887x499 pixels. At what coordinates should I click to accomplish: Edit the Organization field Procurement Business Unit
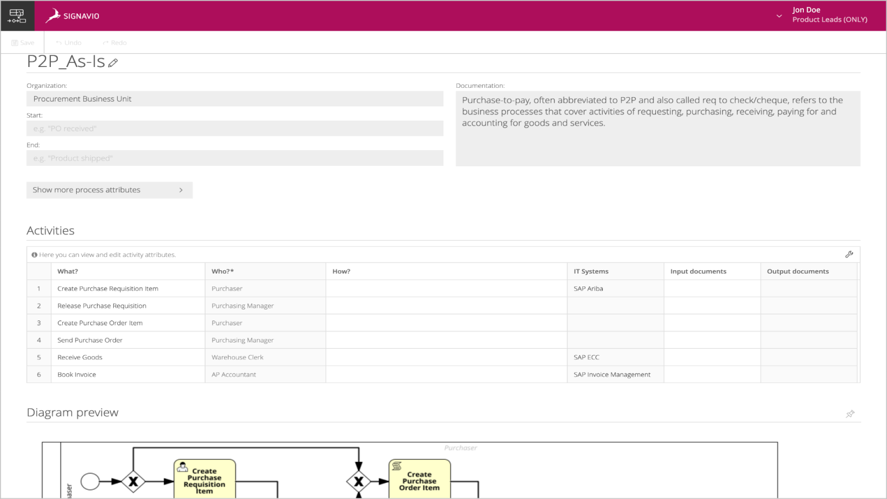pyautogui.click(x=234, y=99)
